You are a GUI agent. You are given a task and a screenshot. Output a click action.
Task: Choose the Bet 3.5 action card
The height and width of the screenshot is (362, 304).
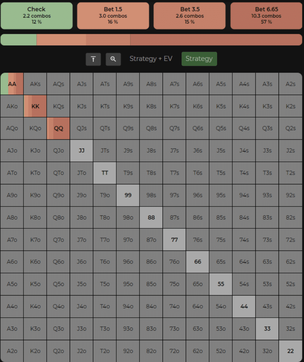(189, 16)
